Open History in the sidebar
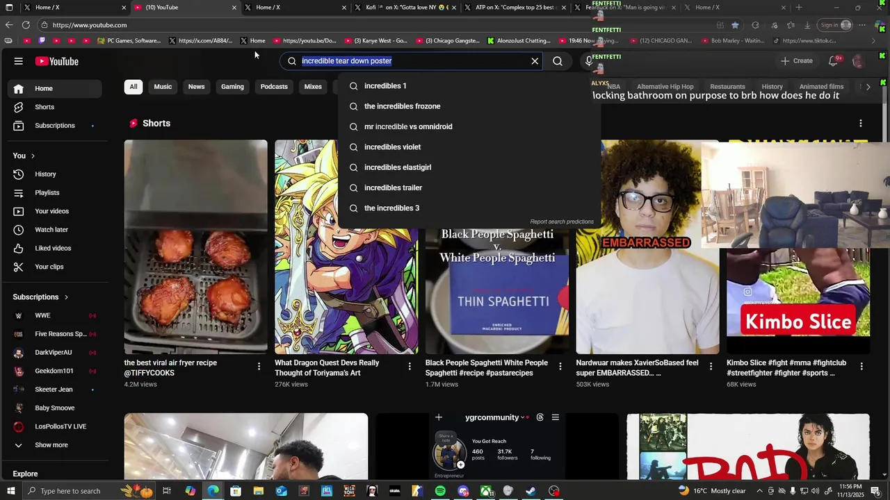Viewport: 890px width, 500px height. [54, 174]
